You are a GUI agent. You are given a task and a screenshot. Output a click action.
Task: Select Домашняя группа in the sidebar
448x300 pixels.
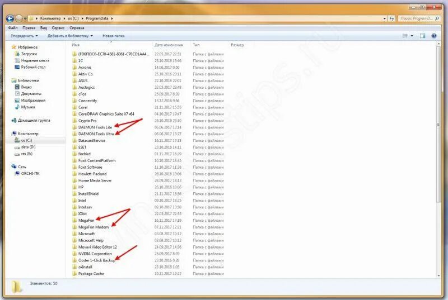click(x=34, y=121)
